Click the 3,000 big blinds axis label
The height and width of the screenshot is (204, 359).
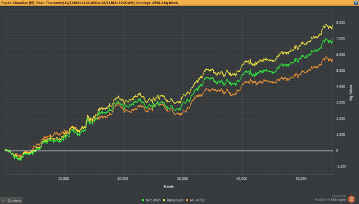pos(341,103)
